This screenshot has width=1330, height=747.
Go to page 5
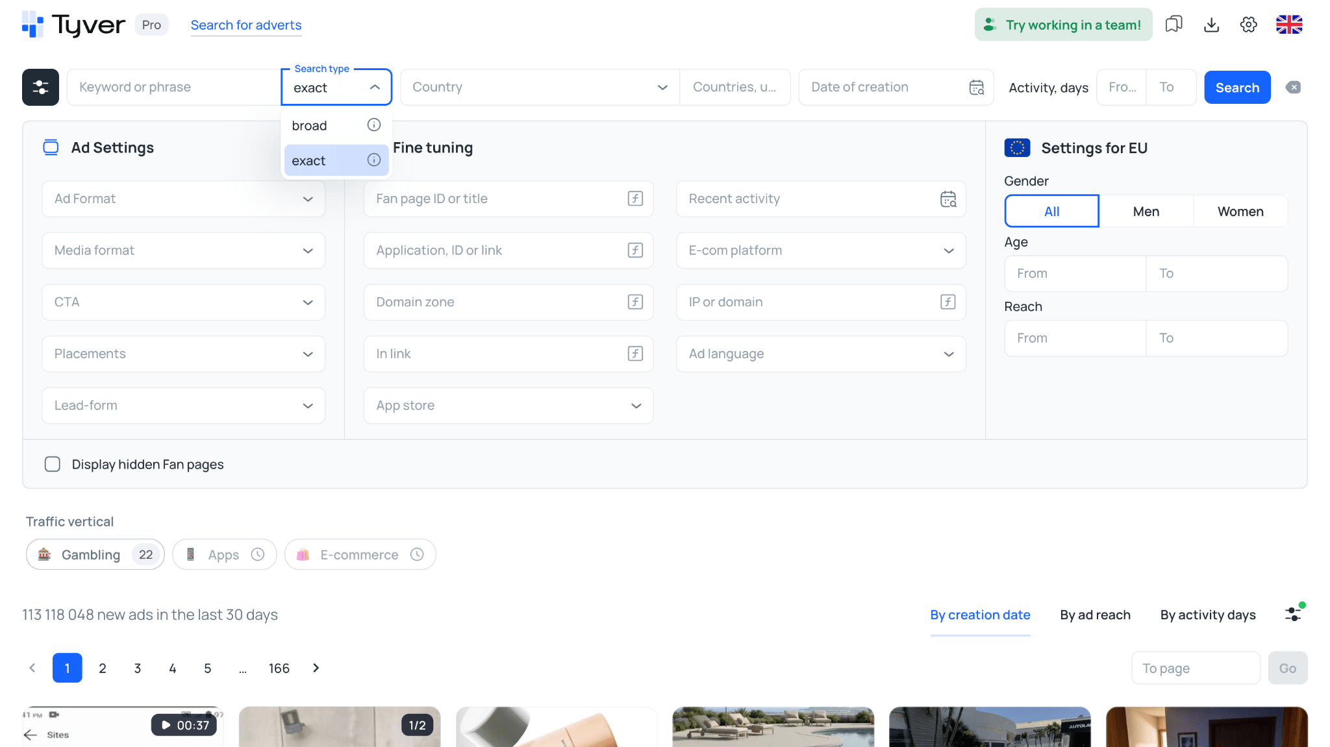pyautogui.click(x=208, y=668)
